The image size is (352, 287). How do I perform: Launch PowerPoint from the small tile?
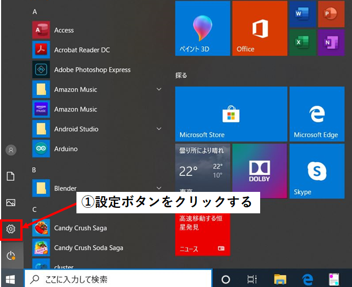coord(331,14)
